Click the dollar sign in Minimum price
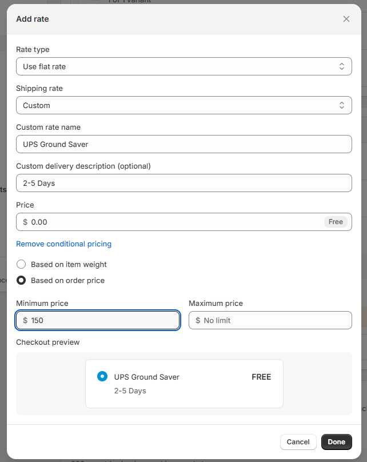 [x=25, y=320]
